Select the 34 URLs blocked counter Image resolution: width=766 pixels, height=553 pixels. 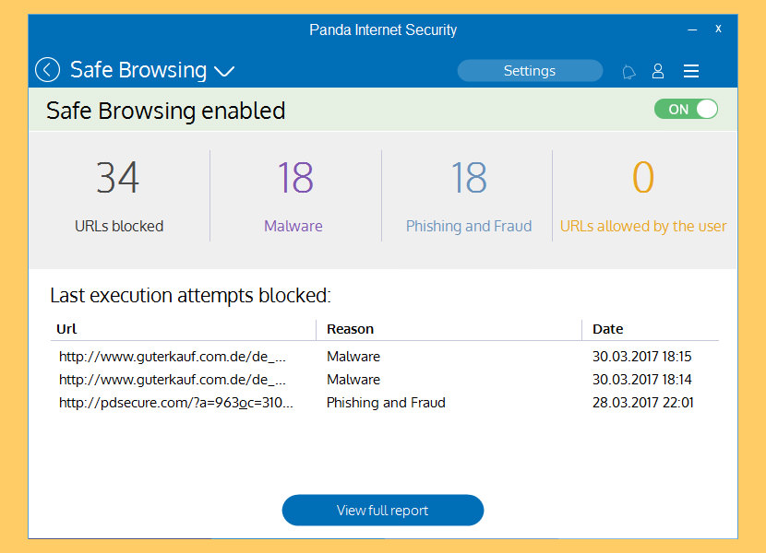118,178
